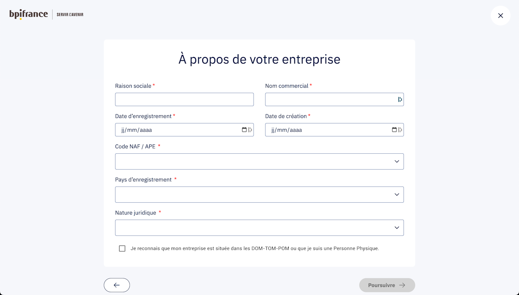Viewport: 519px width, 295px height.
Task: Click autofill icon in Date d'enregistrement field
Action: [x=250, y=130]
